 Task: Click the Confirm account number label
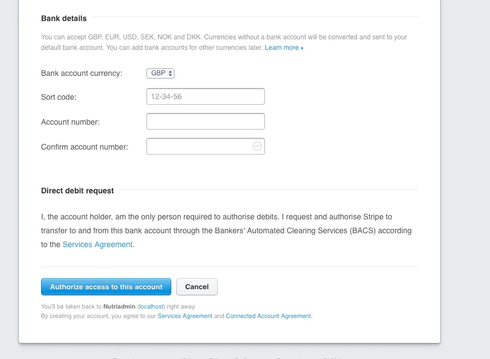click(84, 147)
